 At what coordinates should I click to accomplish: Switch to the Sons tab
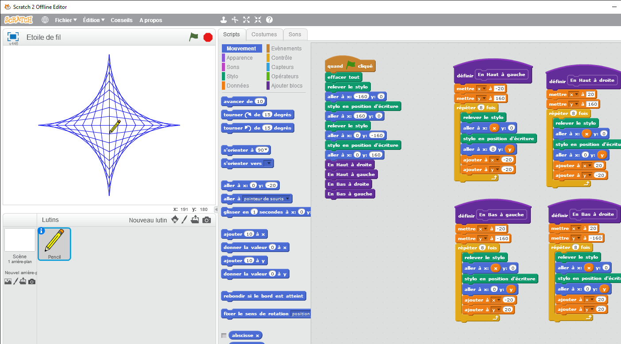click(295, 34)
